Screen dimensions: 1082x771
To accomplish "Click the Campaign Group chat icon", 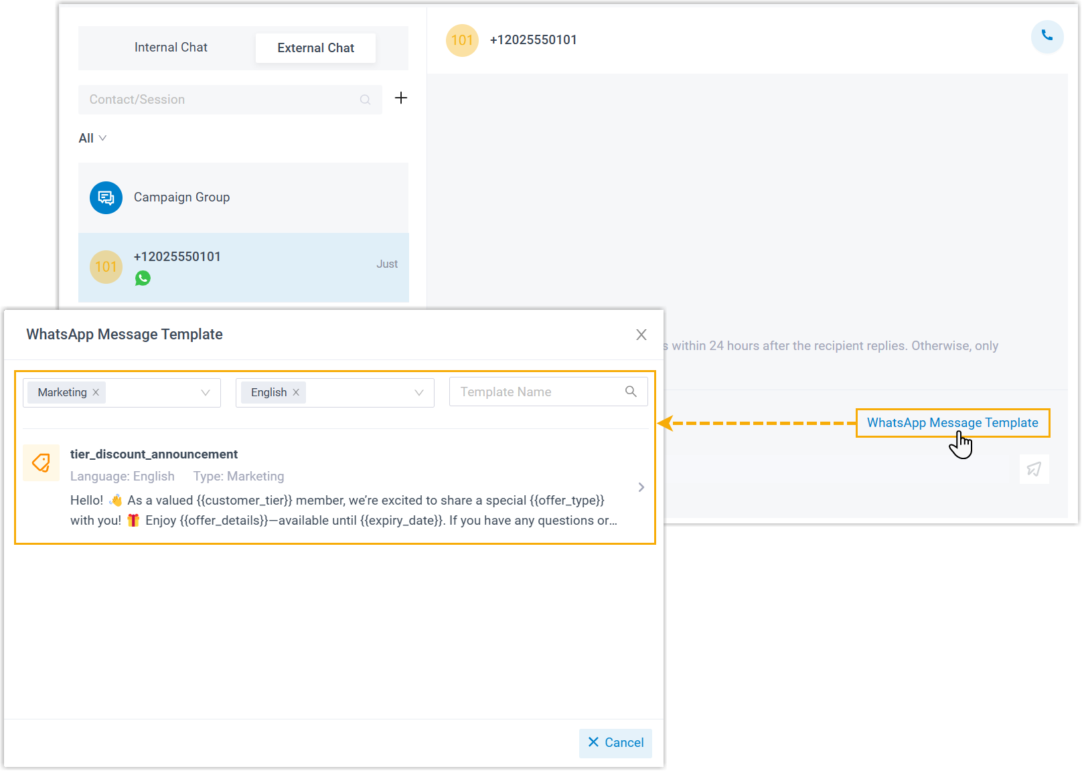I will tap(106, 197).
